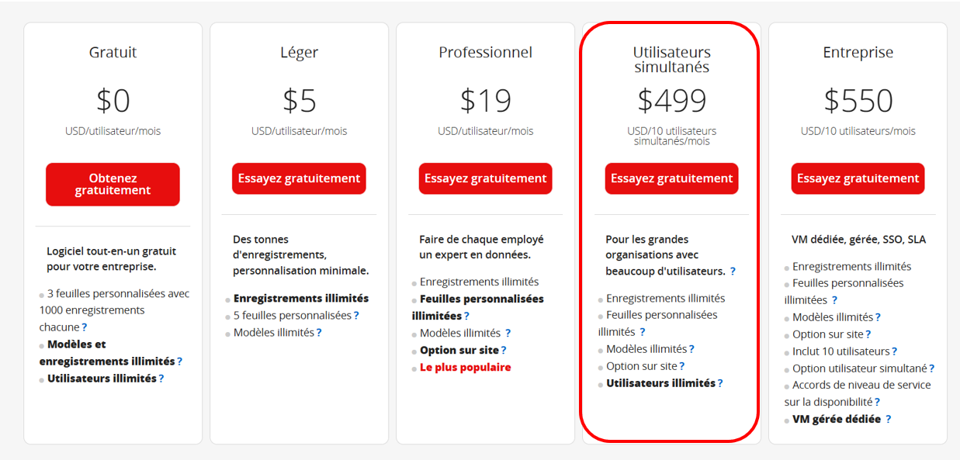Click the "$19" price in Professionnel plan
The image size is (960, 460).
[x=485, y=101]
